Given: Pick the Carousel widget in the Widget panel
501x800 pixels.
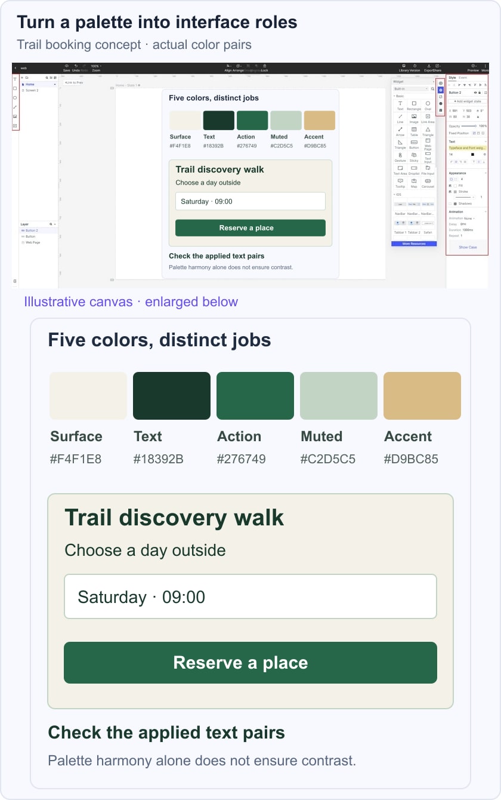Looking at the screenshot, I should (x=428, y=183).
